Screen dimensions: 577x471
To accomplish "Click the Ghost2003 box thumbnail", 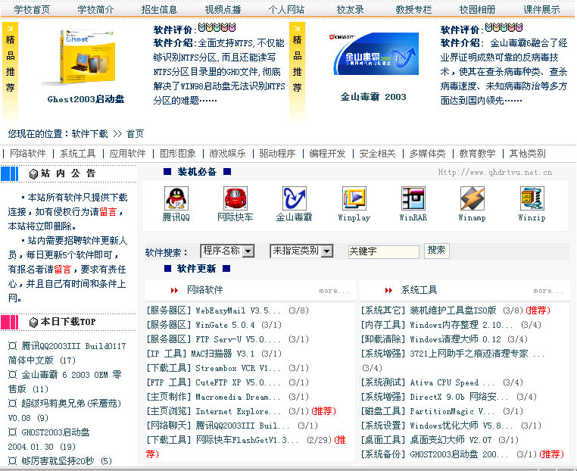I will (x=86, y=57).
